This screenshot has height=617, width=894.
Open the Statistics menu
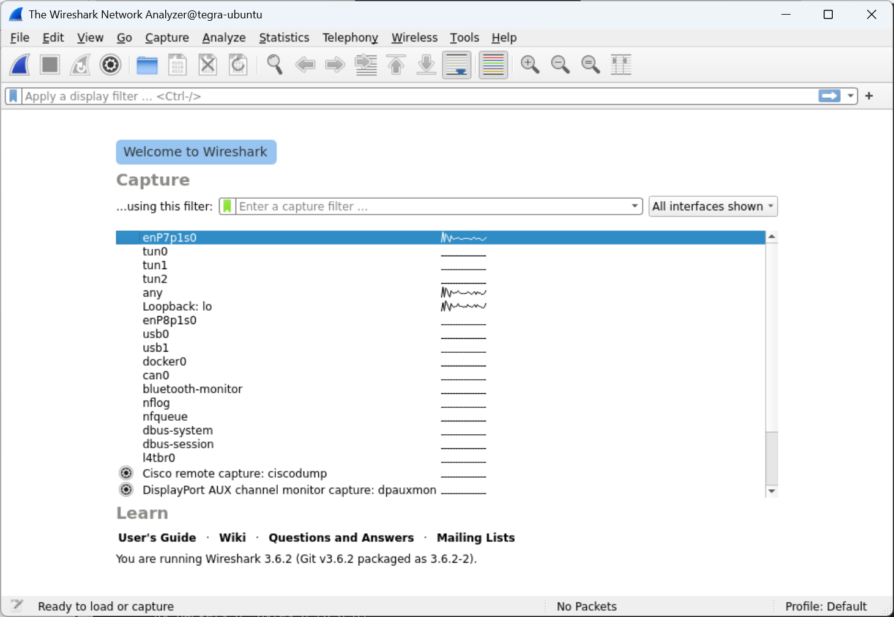click(x=284, y=37)
